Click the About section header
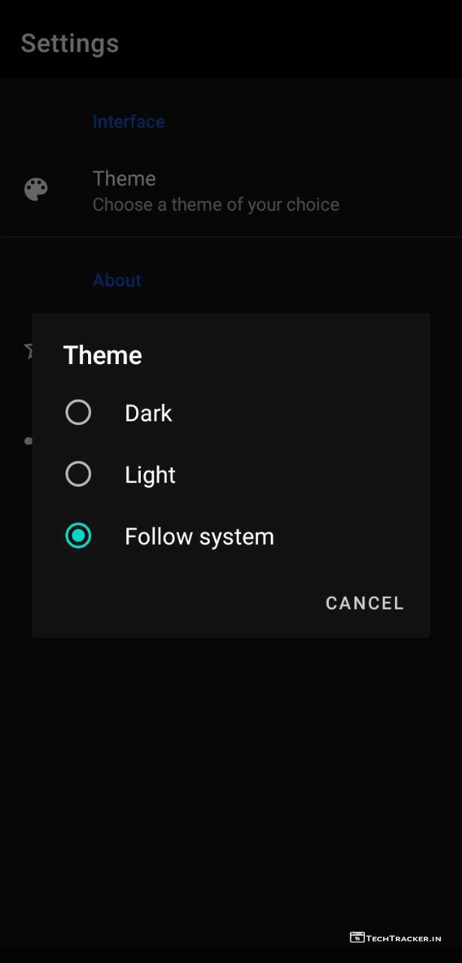This screenshot has height=963, width=462. click(117, 280)
